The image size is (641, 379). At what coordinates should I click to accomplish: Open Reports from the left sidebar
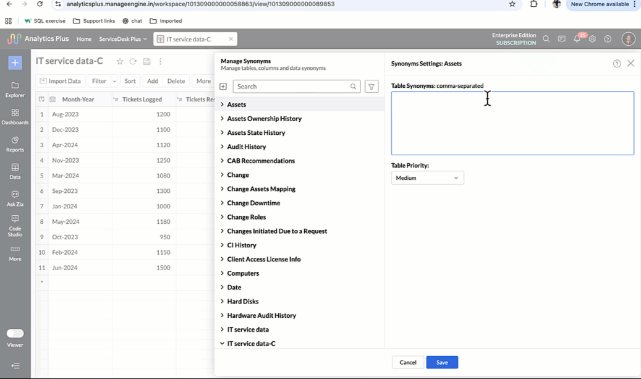tap(15, 143)
